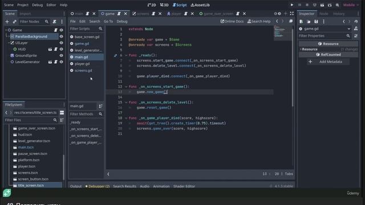Run the project with play button
Viewport: 365px width, 205px height.
[x=292, y=5]
